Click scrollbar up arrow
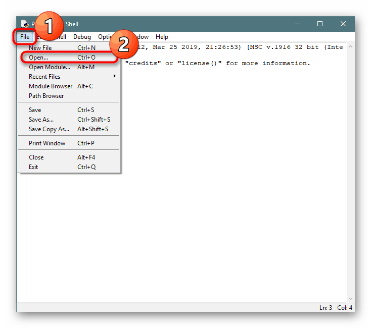The height and width of the screenshot is (328, 371). coord(350,47)
